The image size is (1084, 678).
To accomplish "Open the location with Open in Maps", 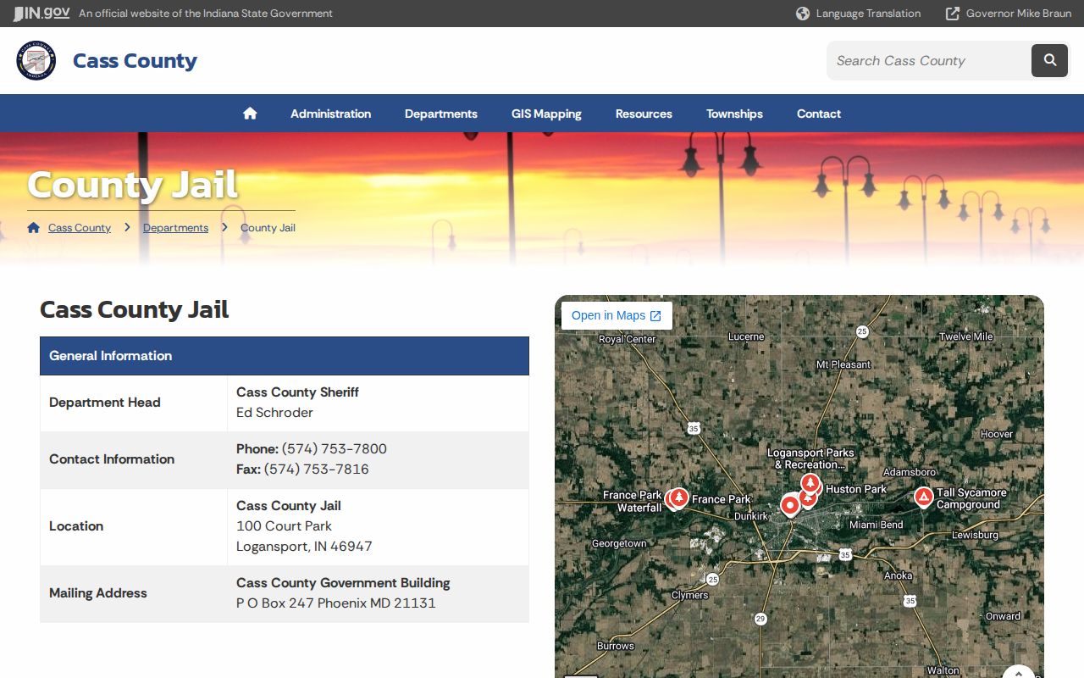I will 617,315.
